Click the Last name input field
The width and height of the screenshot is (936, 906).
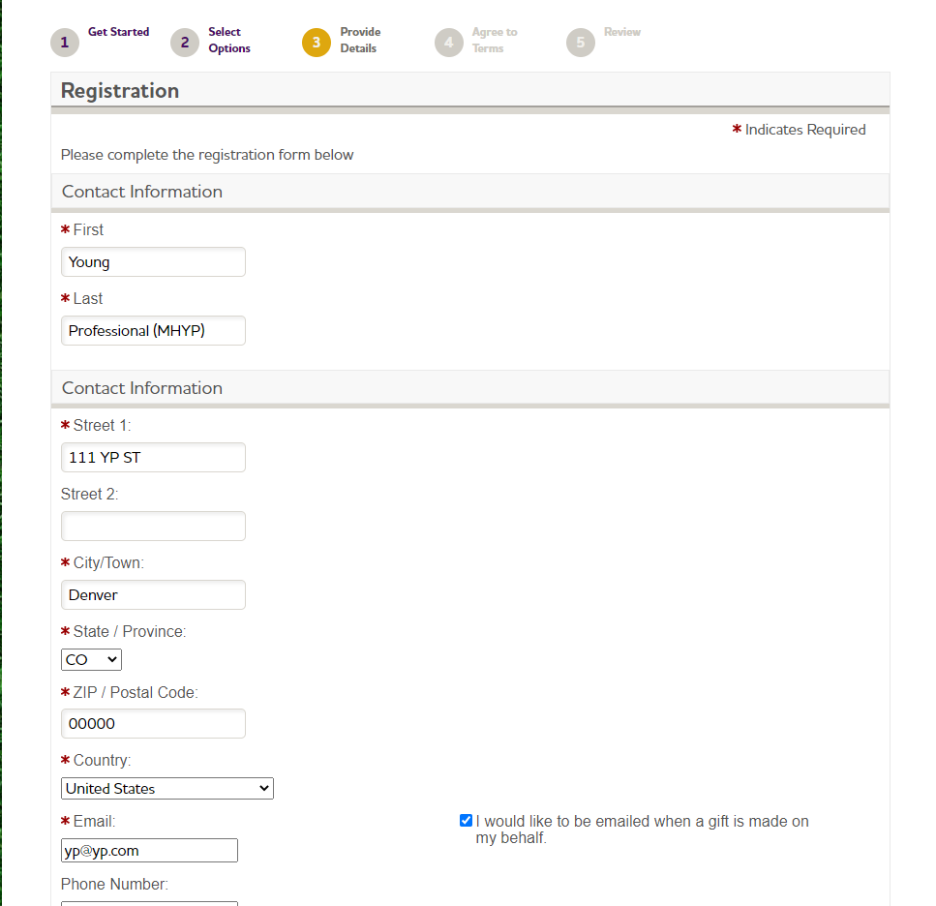(x=153, y=331)
